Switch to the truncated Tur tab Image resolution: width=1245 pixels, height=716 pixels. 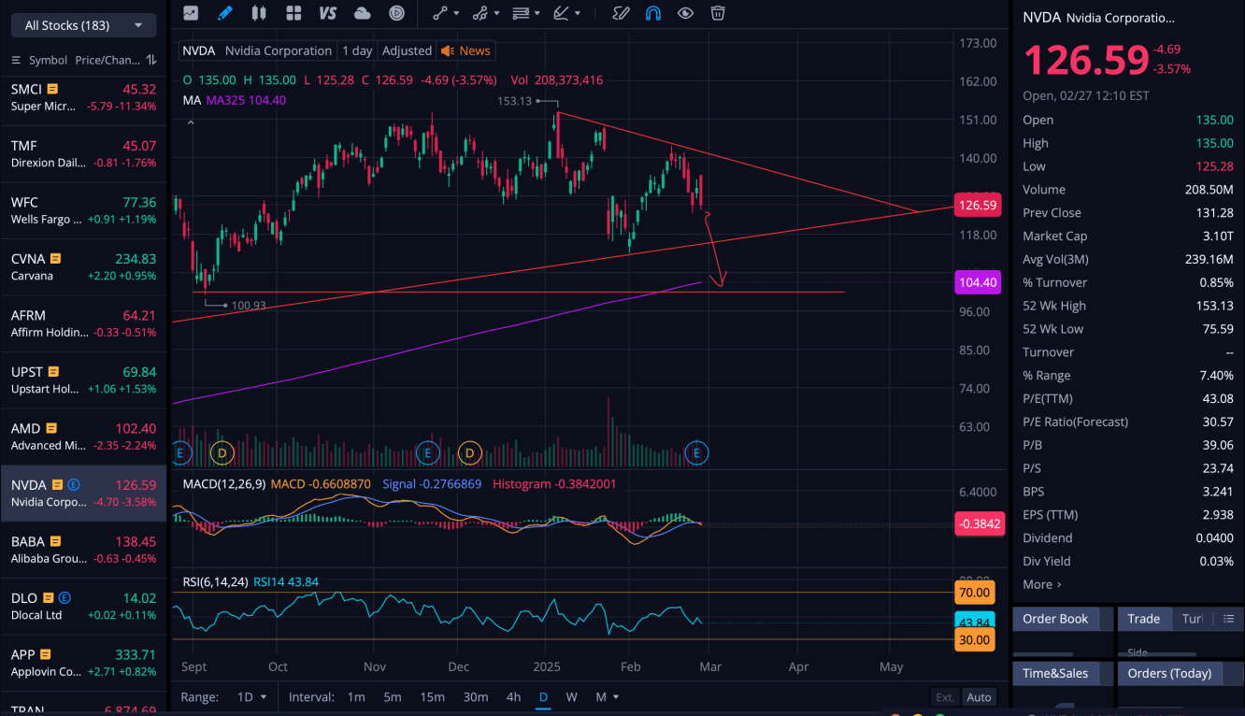(1193, 619)
